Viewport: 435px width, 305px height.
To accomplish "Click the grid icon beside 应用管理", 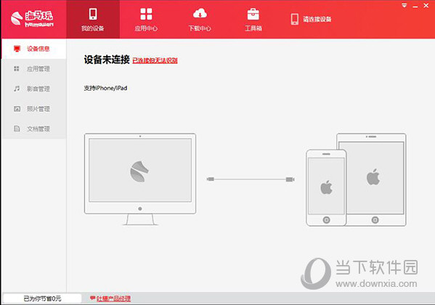I will pos(17,68).
